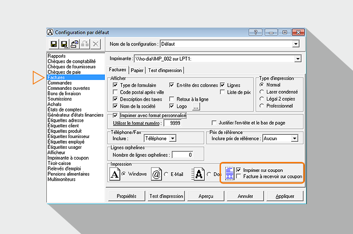Click the Annuler button
The width and height of the screenshot is (353, 234).
tap(245, 196)
